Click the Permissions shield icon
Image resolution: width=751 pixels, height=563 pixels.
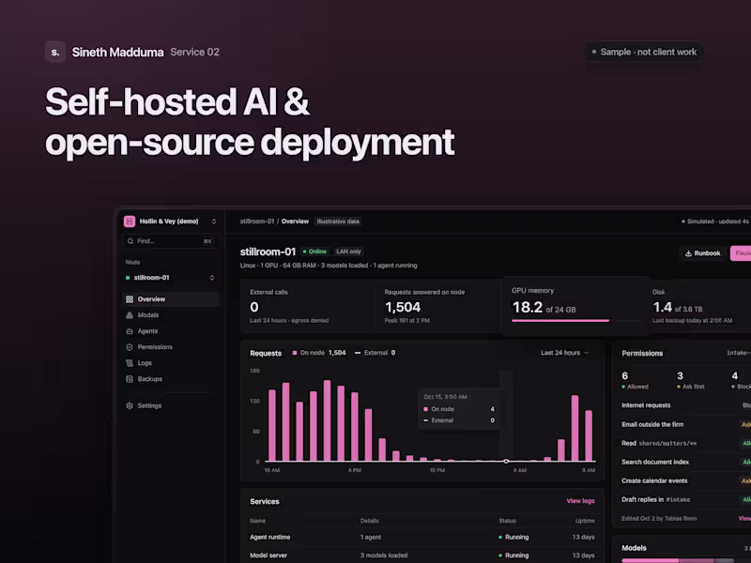coord(130,347)
